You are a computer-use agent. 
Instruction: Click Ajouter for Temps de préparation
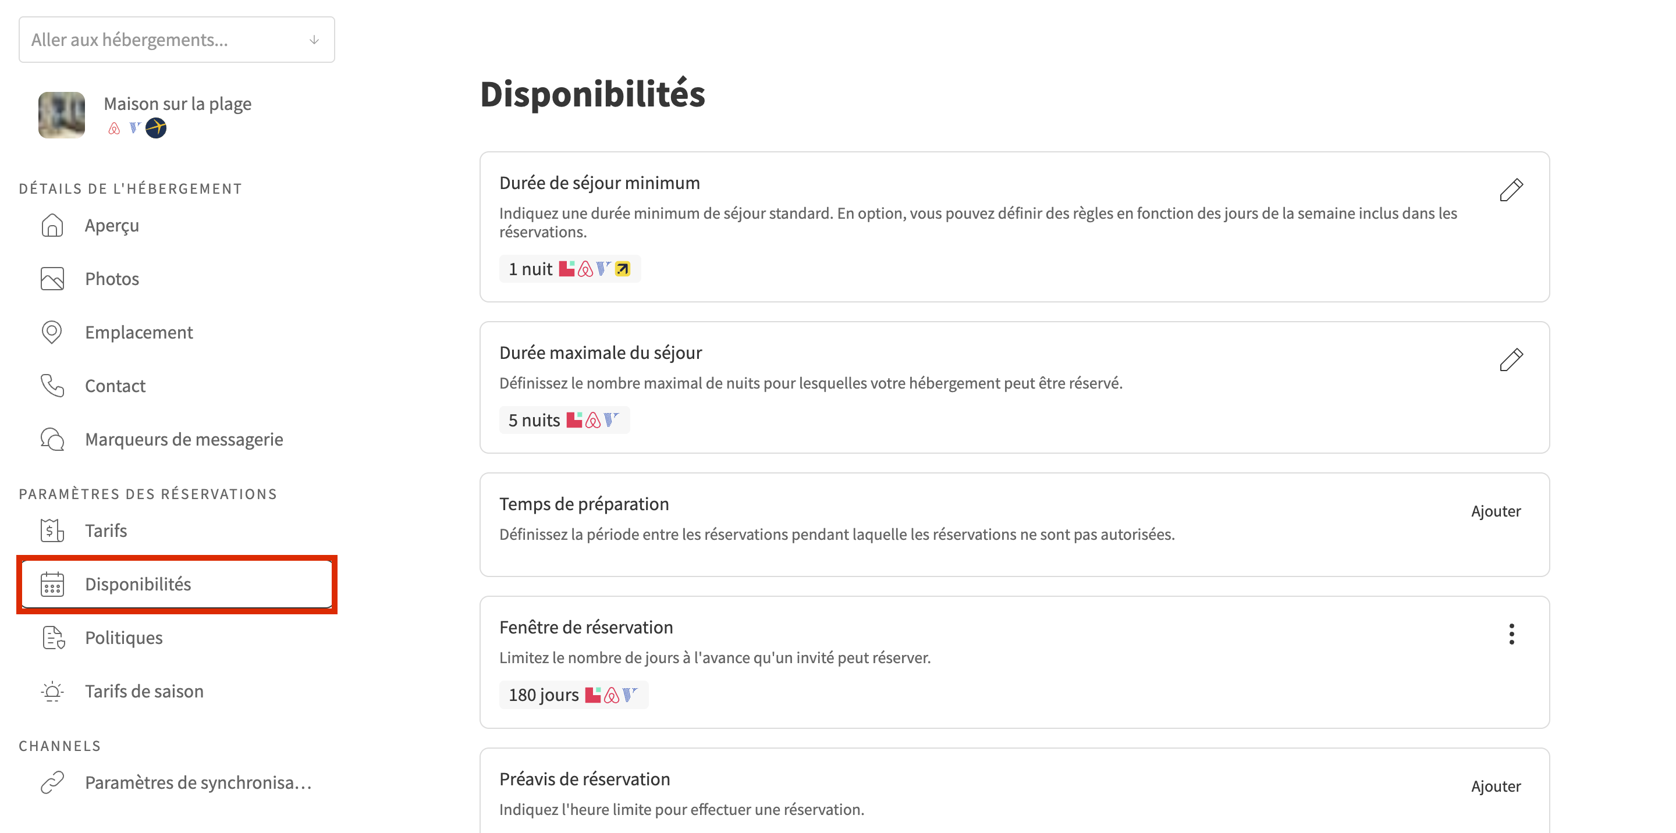point(1496,511)
